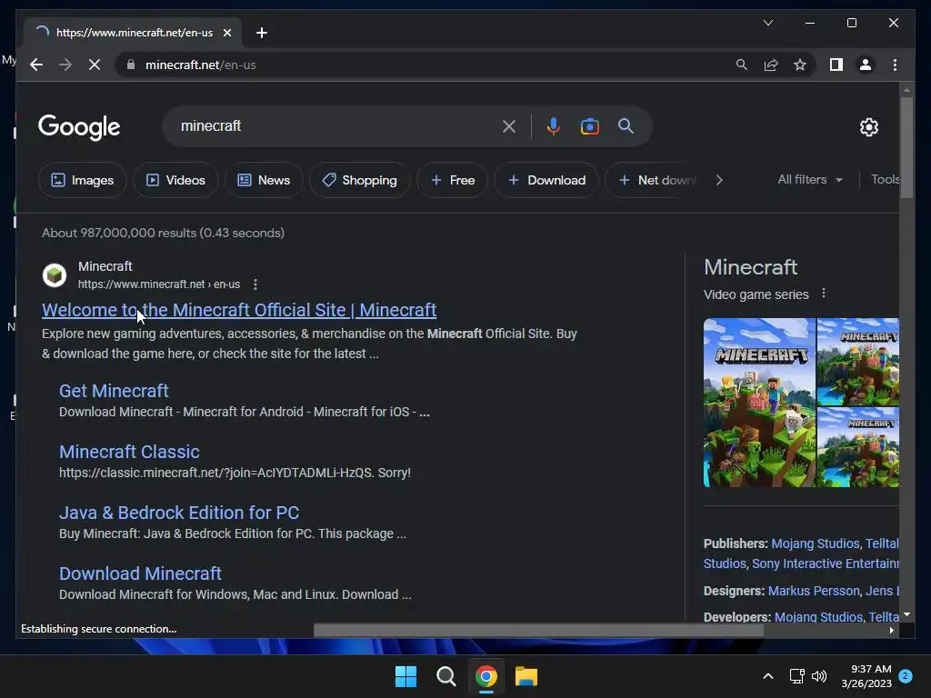
Task: Open the Windows Start menu
Action: click(x=406, y=676)
